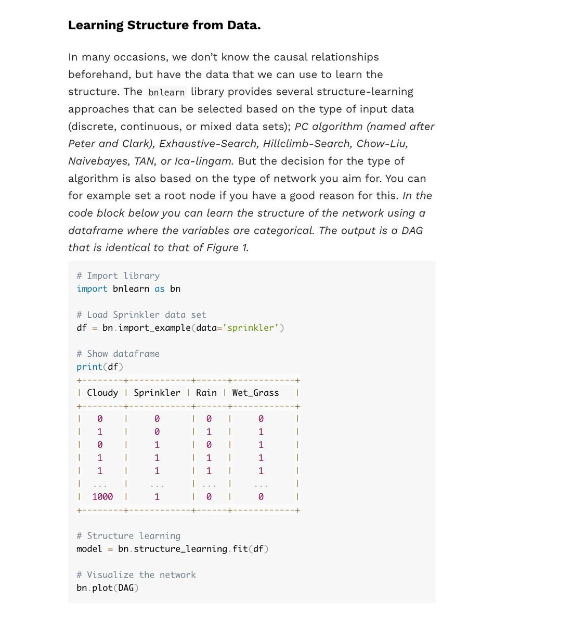Click the italic 'PC algorithm (named after' text

point(365,127)
